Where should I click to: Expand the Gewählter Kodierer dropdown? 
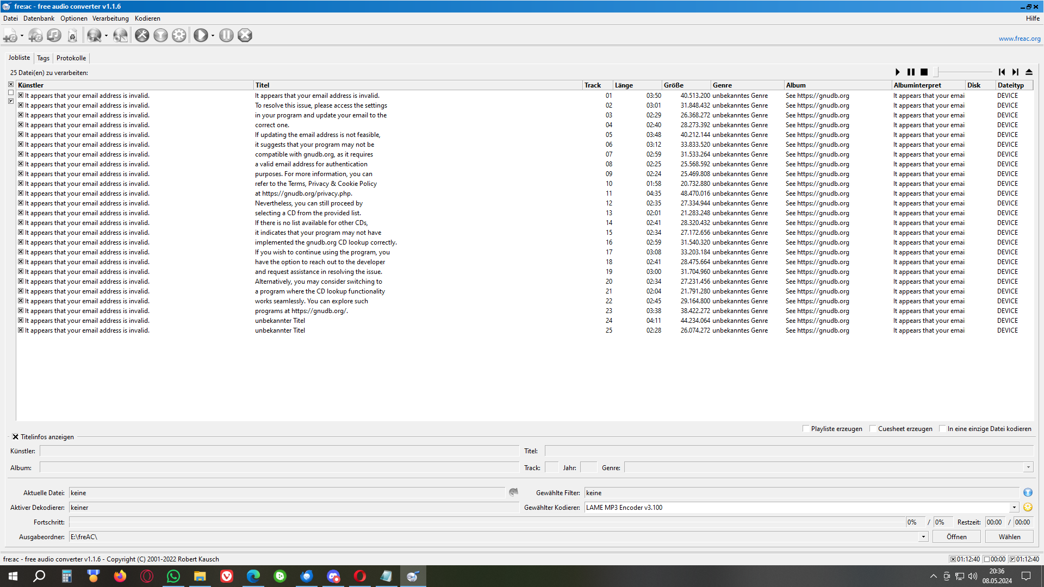(x=1014, y=508)
